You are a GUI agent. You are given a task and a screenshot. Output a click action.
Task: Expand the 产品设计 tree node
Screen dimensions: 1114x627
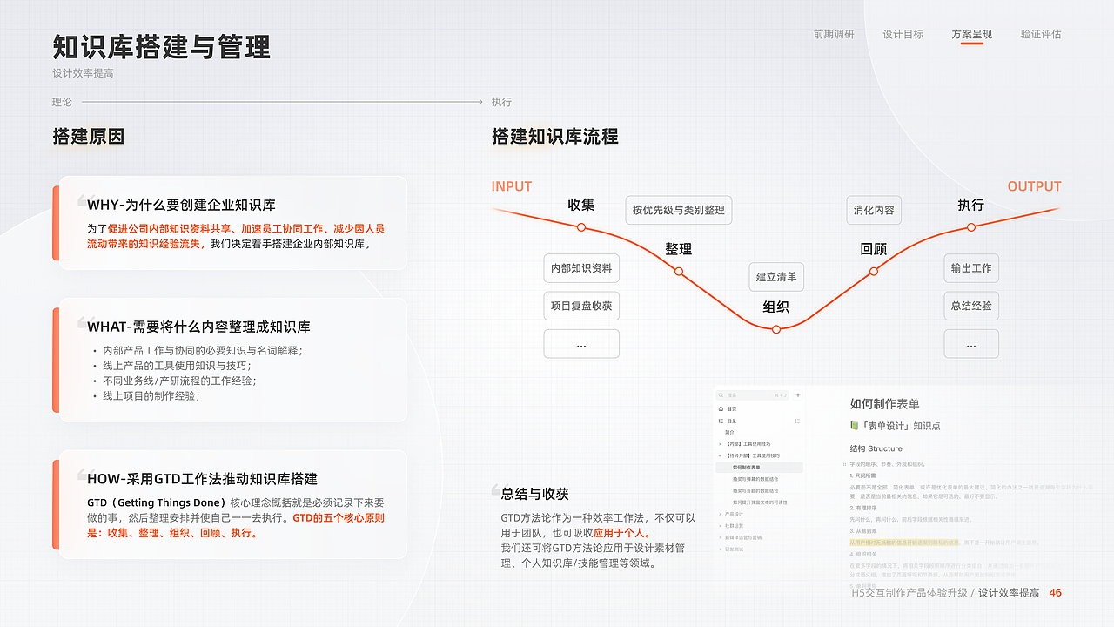tap(720, 514)
